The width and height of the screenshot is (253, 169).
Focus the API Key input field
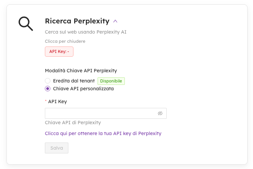100,113
